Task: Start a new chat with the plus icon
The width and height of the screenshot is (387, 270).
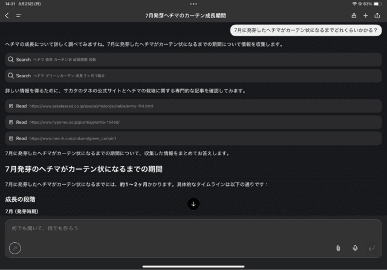Action: click(365, 16)
